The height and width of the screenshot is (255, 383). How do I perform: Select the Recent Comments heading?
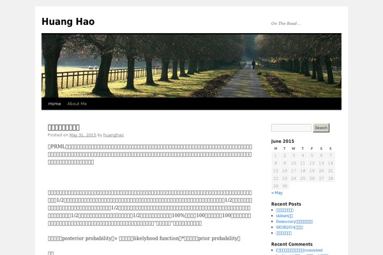coord(292,244)
